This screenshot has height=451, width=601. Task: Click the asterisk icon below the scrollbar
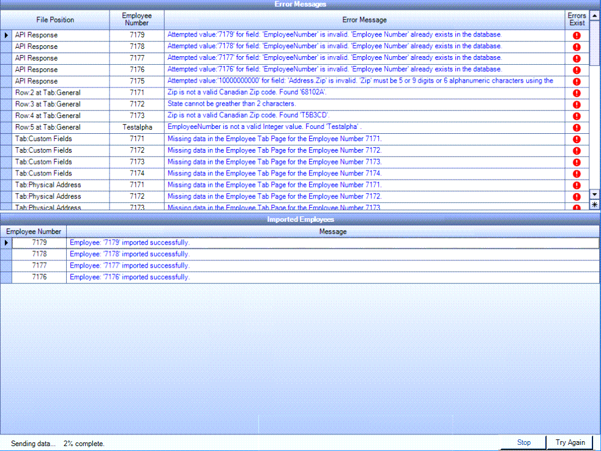(594, 204)
